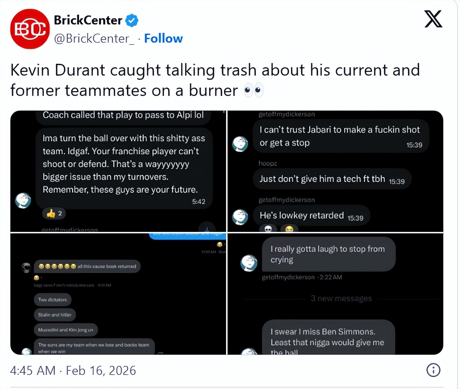Open the @BrickCenter_ handle link
Viewport: 460px width, 389px height.
pos(94,38)
